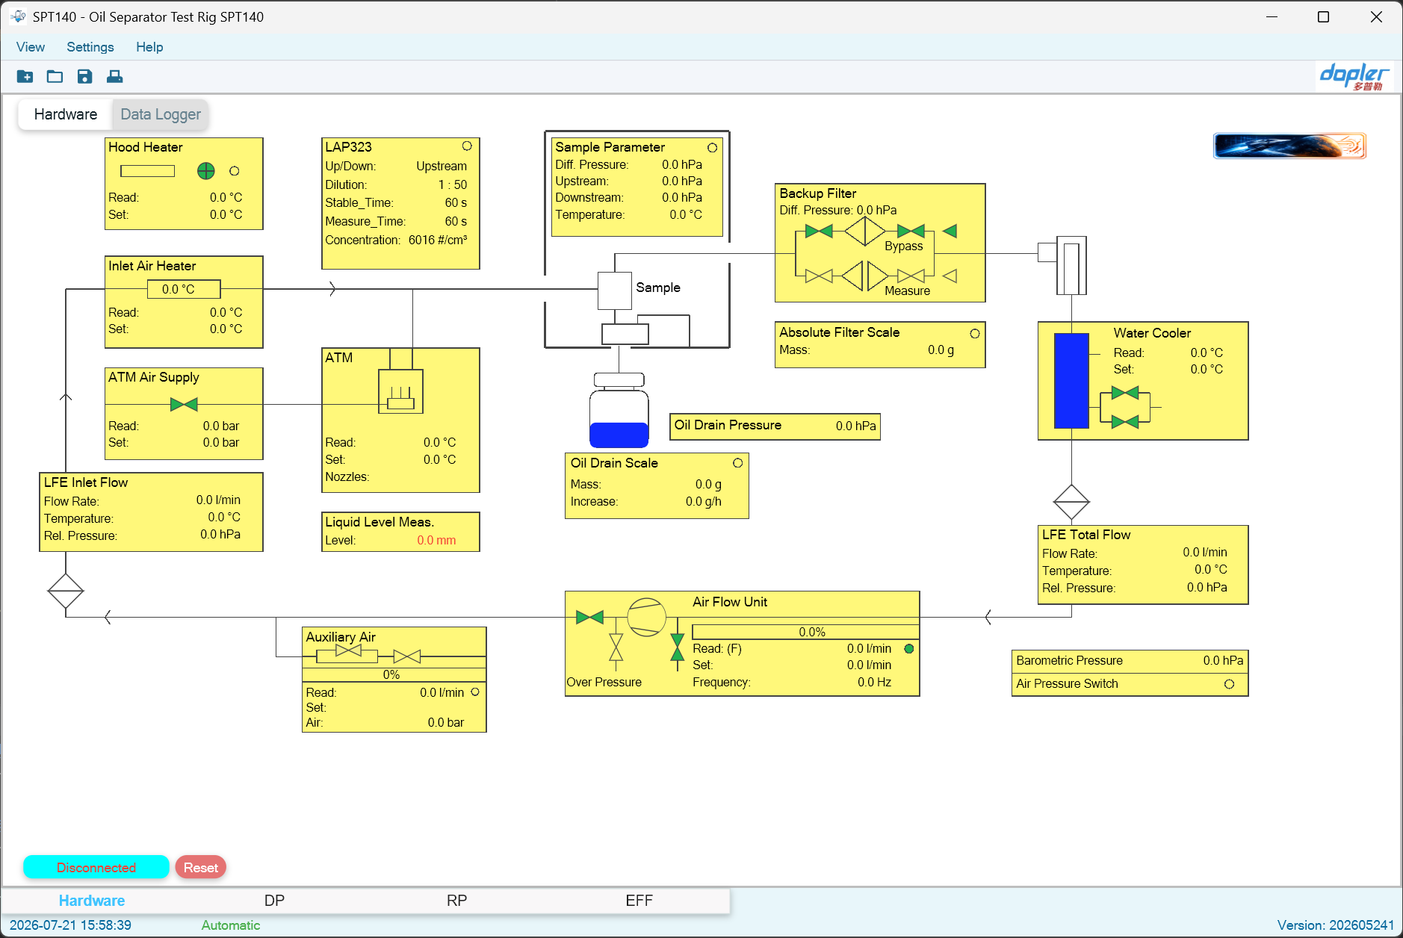Click the Sample box in the diagram

coord(615,291)
